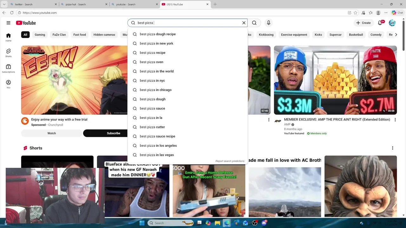Open the YouTube notifications bell
This screenshot has height=228, width=406.
[x=380, y=23]
